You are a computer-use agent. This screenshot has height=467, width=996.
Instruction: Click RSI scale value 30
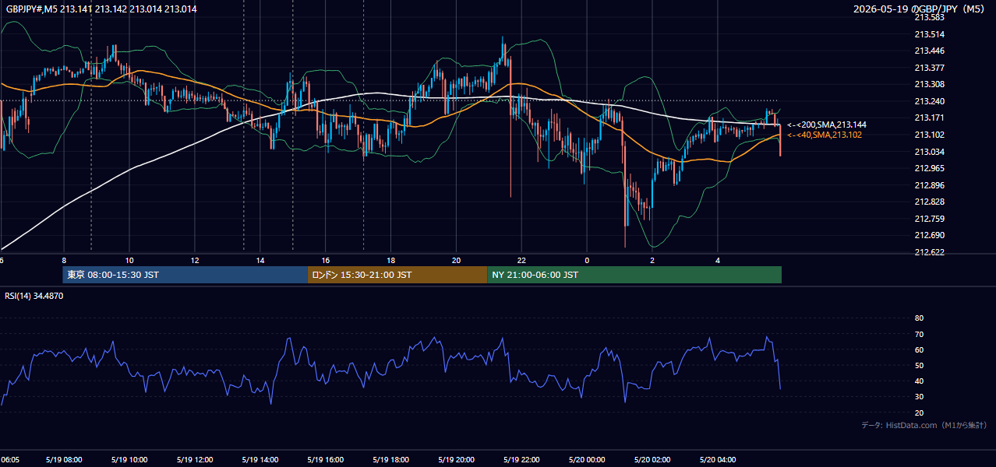coord(919,397)
